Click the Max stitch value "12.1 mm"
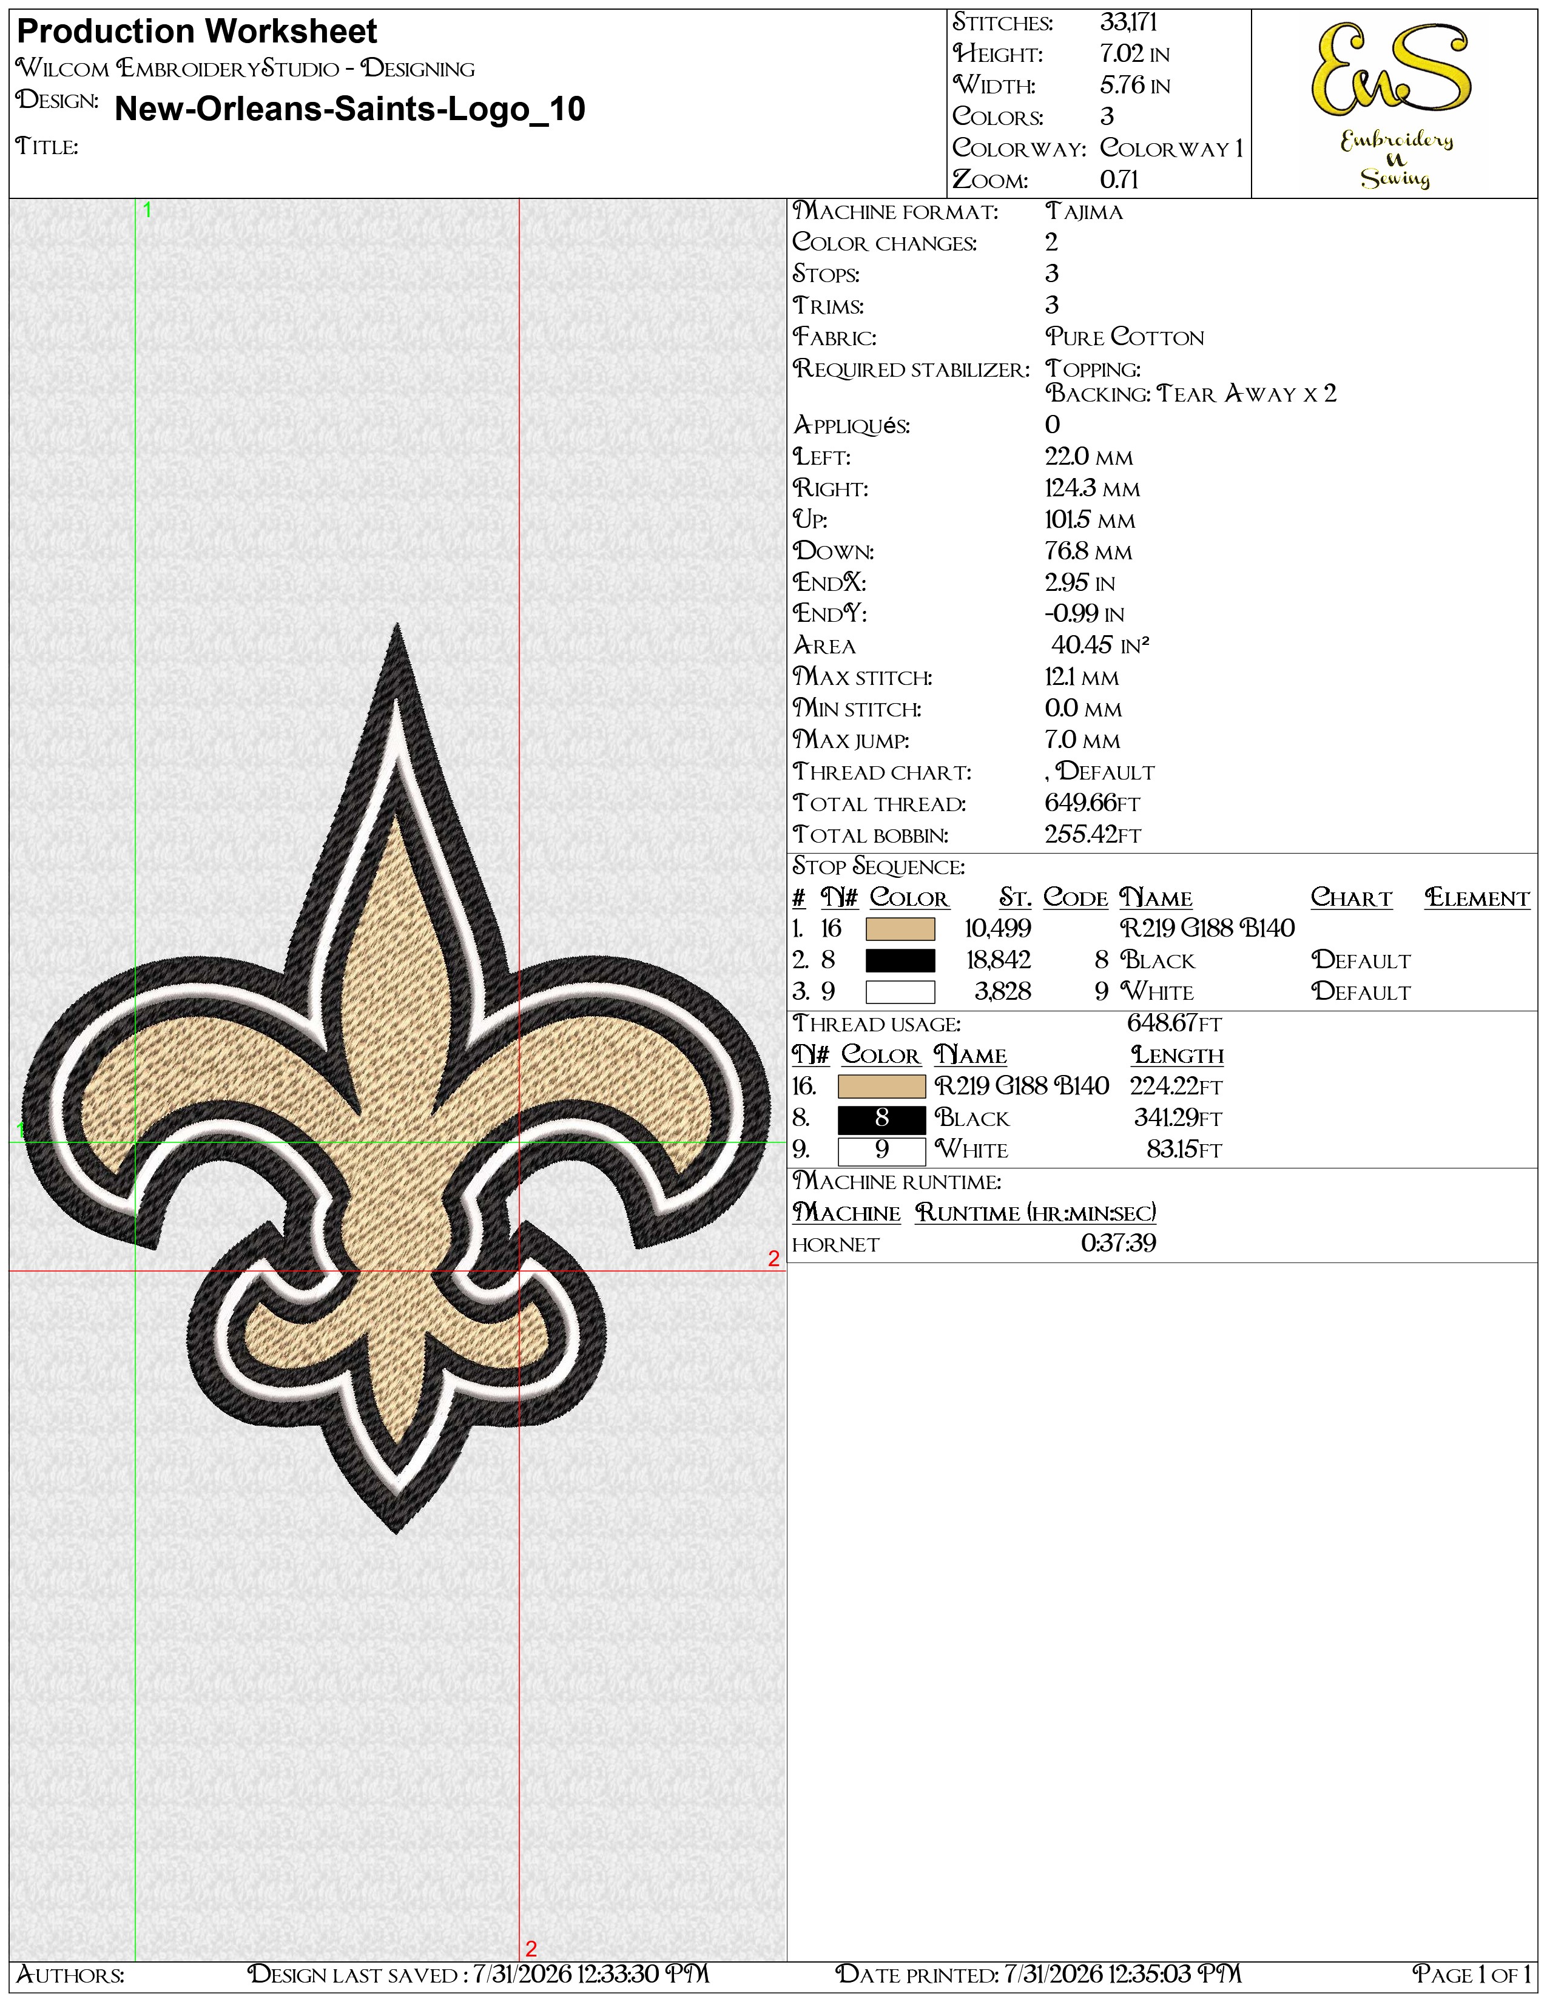The height and width of the screenshot is (2002, 1547). [1082, 678]
